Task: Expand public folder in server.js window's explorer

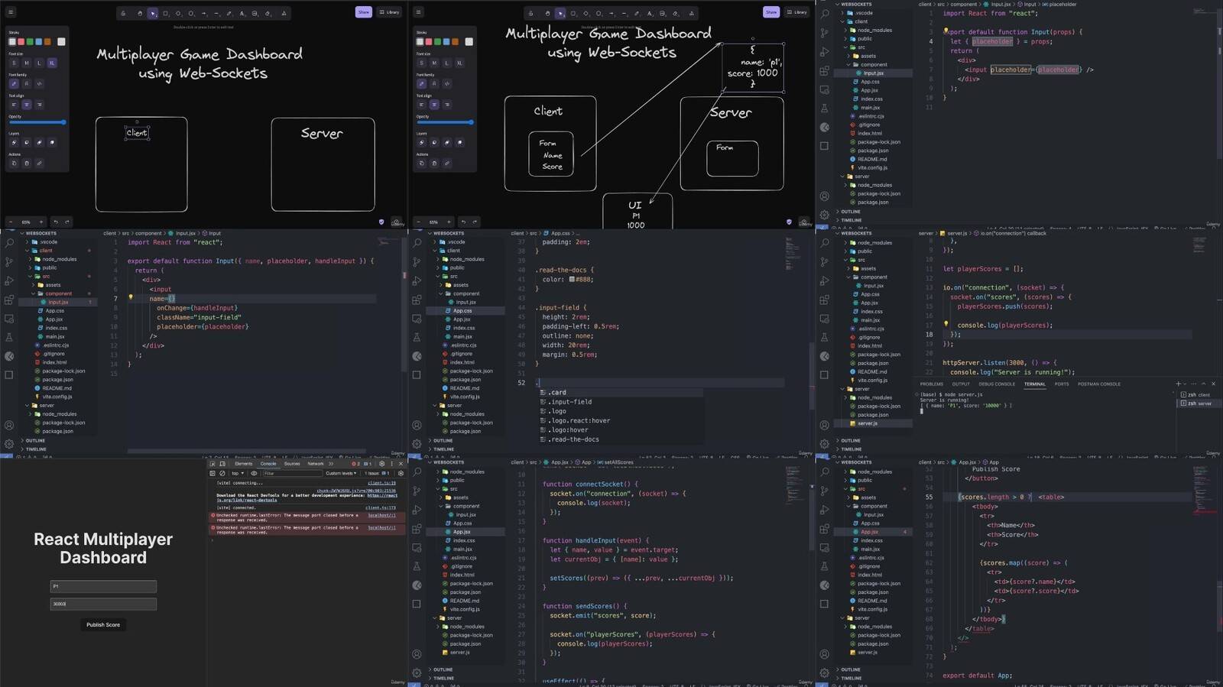Action: [865, 251]
